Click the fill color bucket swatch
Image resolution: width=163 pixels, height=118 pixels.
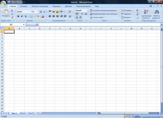click(x=38, y=17)
